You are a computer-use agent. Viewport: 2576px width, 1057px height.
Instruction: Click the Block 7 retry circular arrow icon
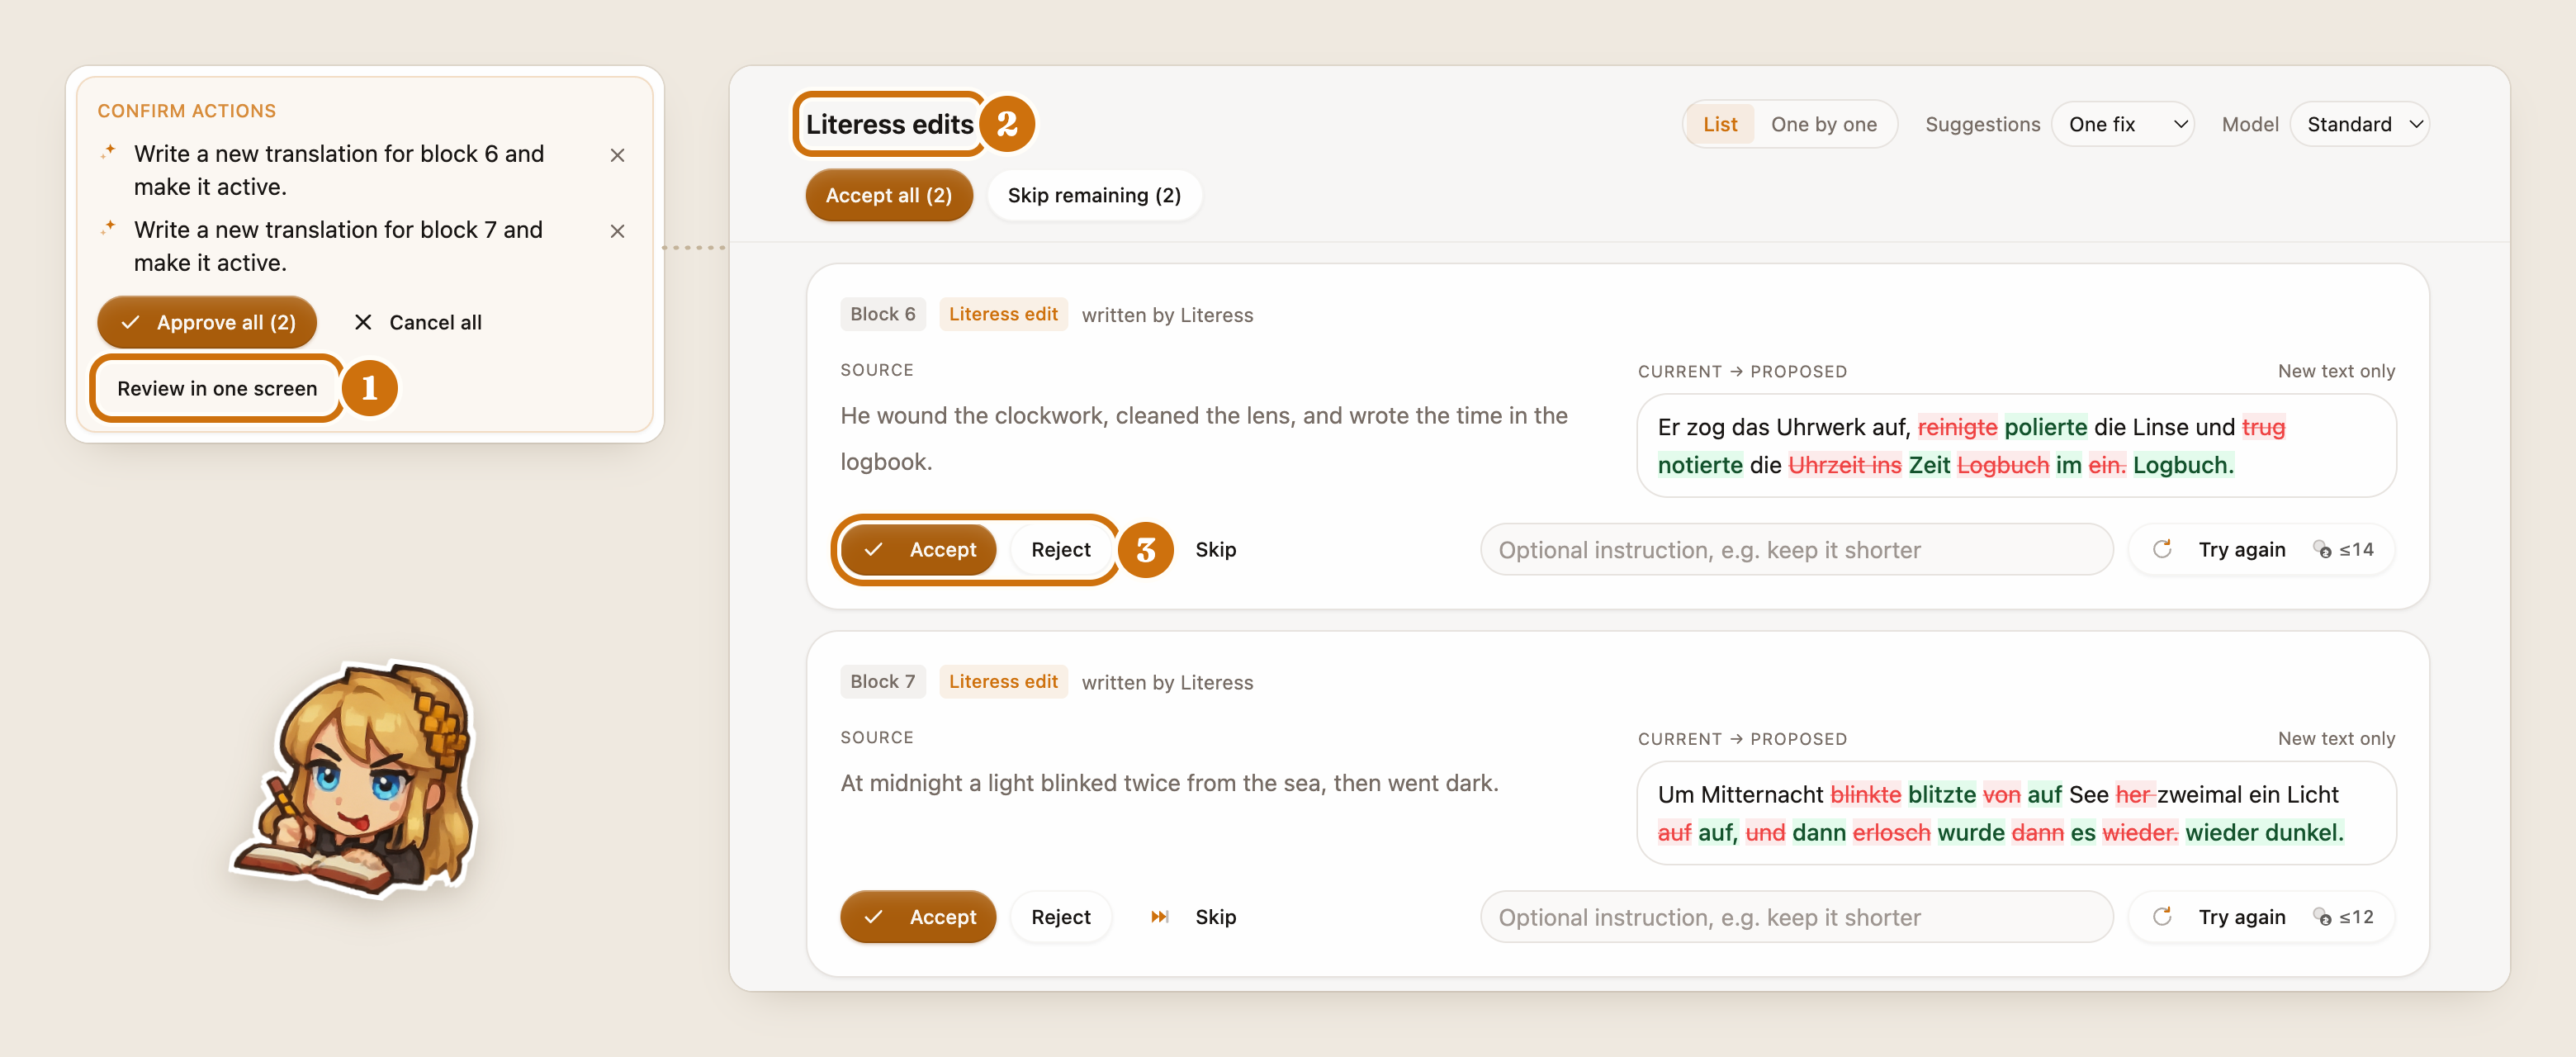coord(2162,917)
